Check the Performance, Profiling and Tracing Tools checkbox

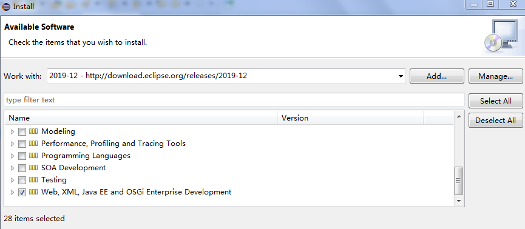[22, 144]
